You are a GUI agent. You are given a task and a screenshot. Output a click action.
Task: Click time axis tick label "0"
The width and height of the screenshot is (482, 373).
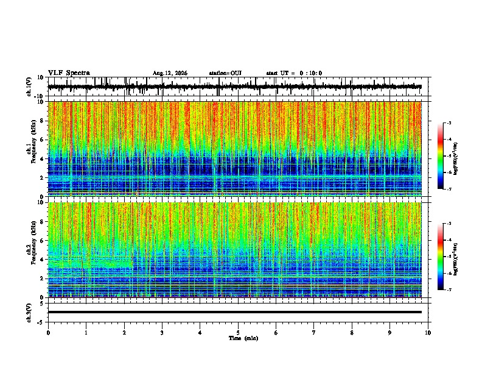click(x=48, y=333)
